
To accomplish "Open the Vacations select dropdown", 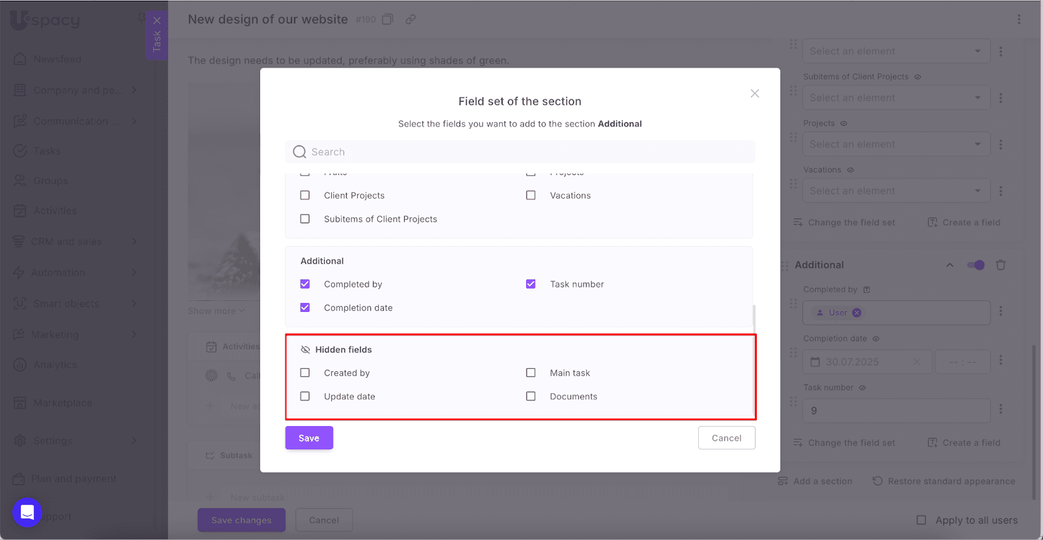I will pyautogui.click(x=896, y=191).
